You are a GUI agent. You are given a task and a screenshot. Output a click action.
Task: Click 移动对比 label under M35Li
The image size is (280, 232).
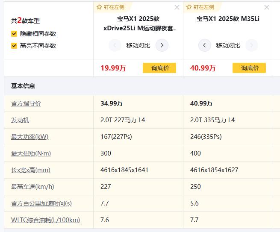pyautogui.click(x=228, y=45)
